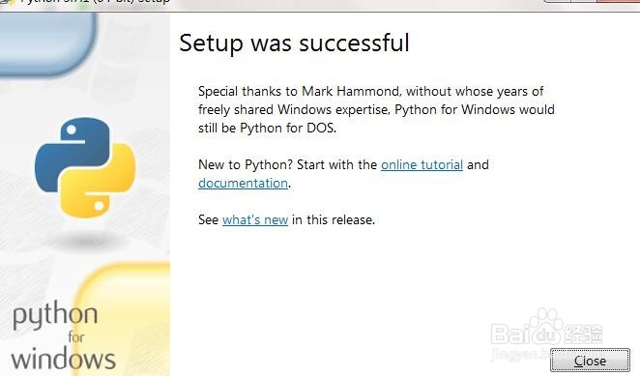Image resolution: width=640 pixels, height=376 pixels.
Task: Click the python for windows wordmark
Action: coord(63,336)
